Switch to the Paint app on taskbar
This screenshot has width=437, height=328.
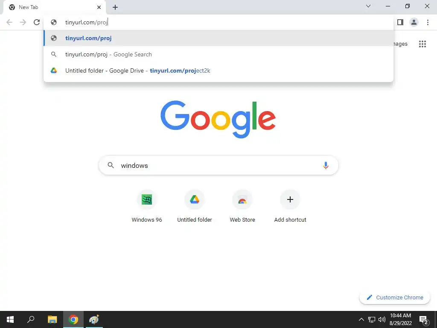click(x=94, y=319)
